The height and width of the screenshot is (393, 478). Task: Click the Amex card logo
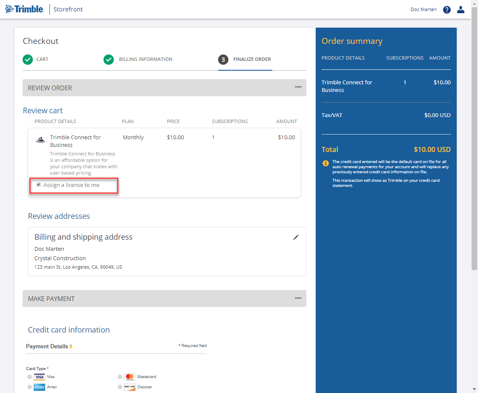pos(39,387)
